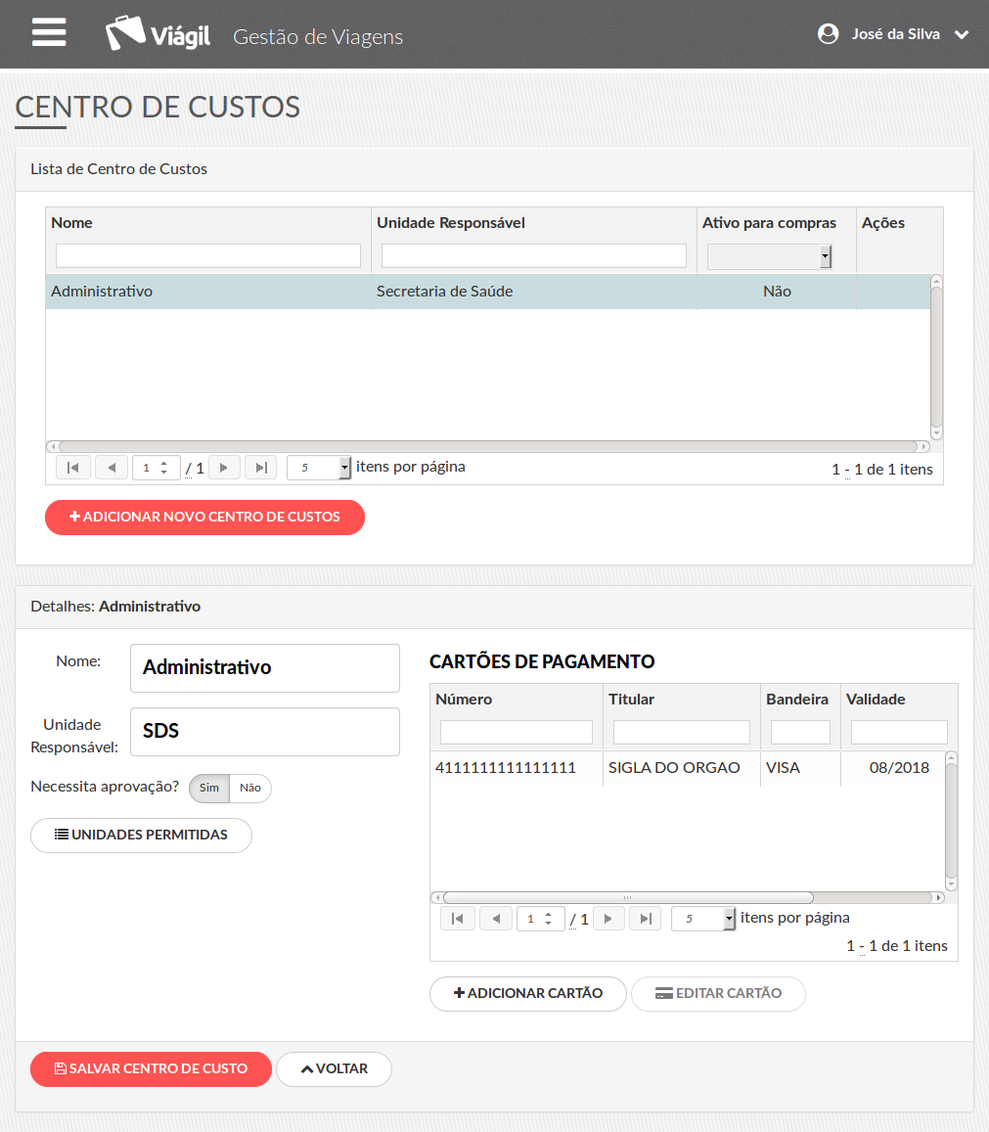Select Não for Necessita aprovação
Image resolution: width=989 pixels, height=1132 pixels.
click(250, 788)
